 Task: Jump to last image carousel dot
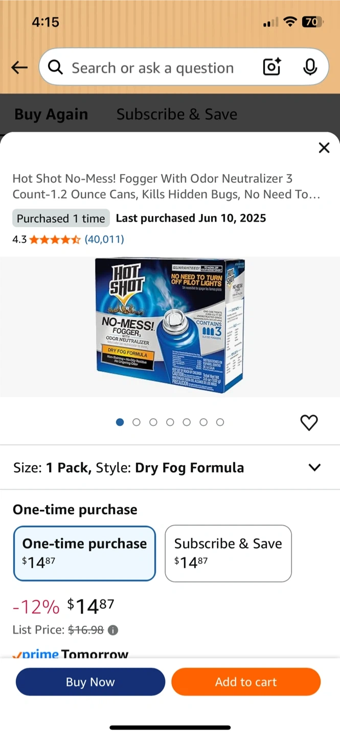(220, 422)
